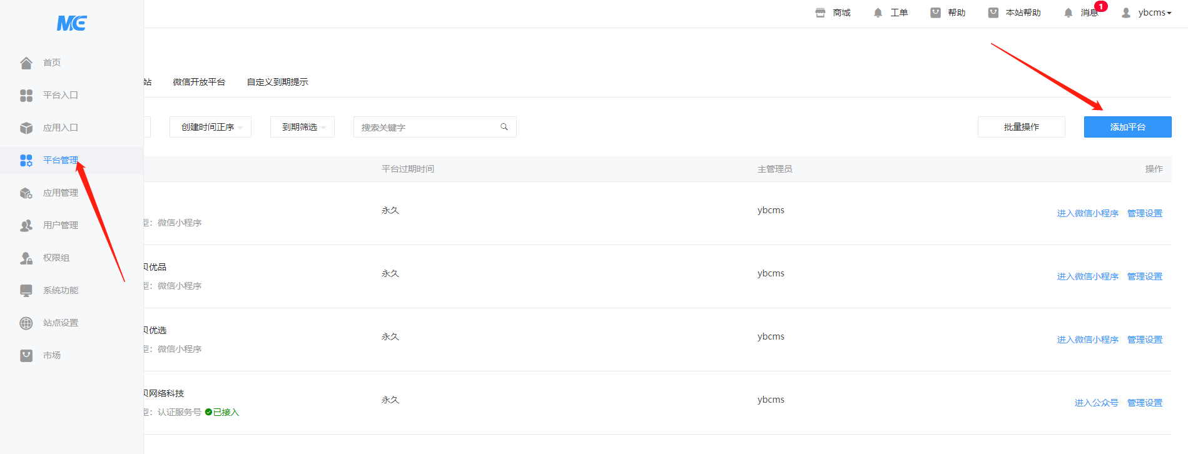This screenshot has height=454, width=1188.
Task: Click the 应用入口 cube icon
Action: [26, 128]
